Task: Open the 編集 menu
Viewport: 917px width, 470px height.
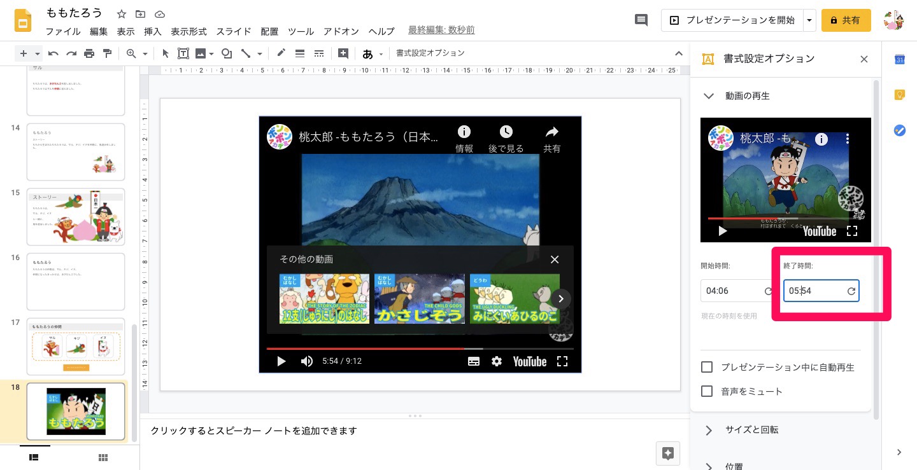Action: 99,31
